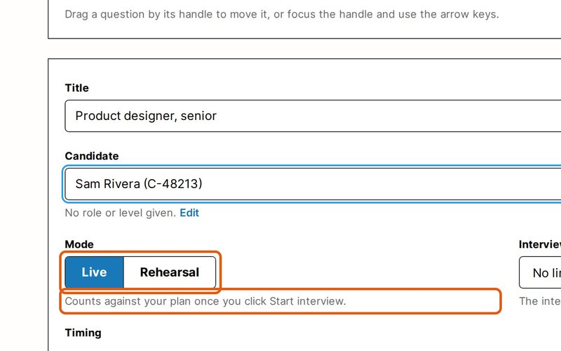Viewport: 561px width, 351px height.
Task: Switch mode to Rehearsal
Action: pyautogui.click(x=170, y=272)
